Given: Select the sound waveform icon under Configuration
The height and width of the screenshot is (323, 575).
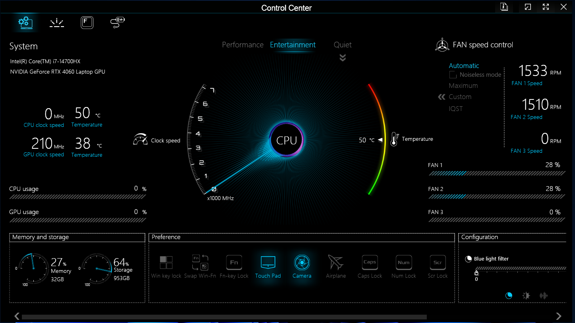Looking at the screenshot, I should [544, 296].
